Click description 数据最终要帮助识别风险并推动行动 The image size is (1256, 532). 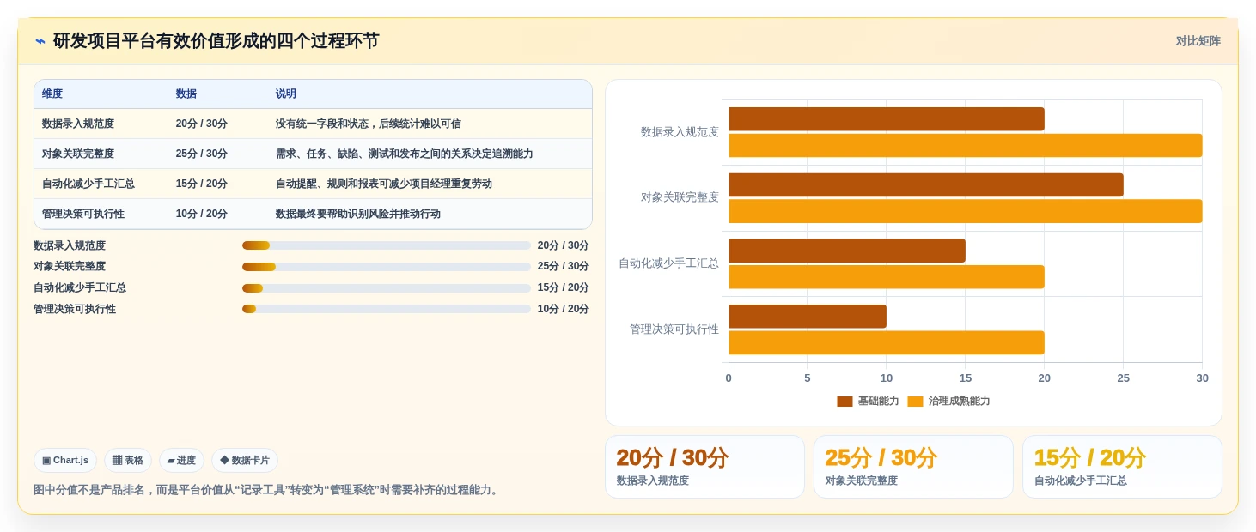click(x=358, y=214)
